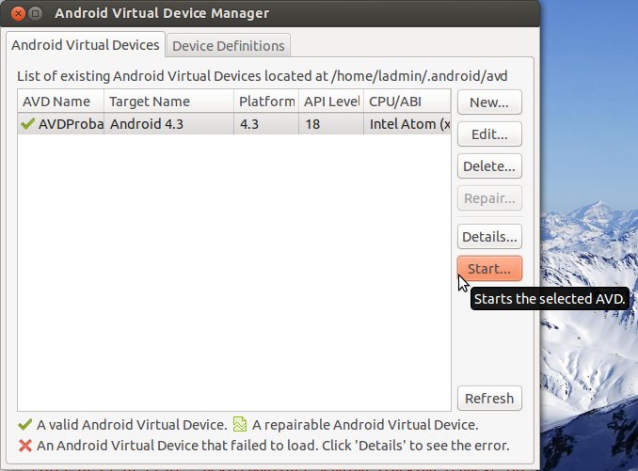Screen dimensions: 638x471
Task: Sort by the AVD Name column header
Action: (60, 102)
